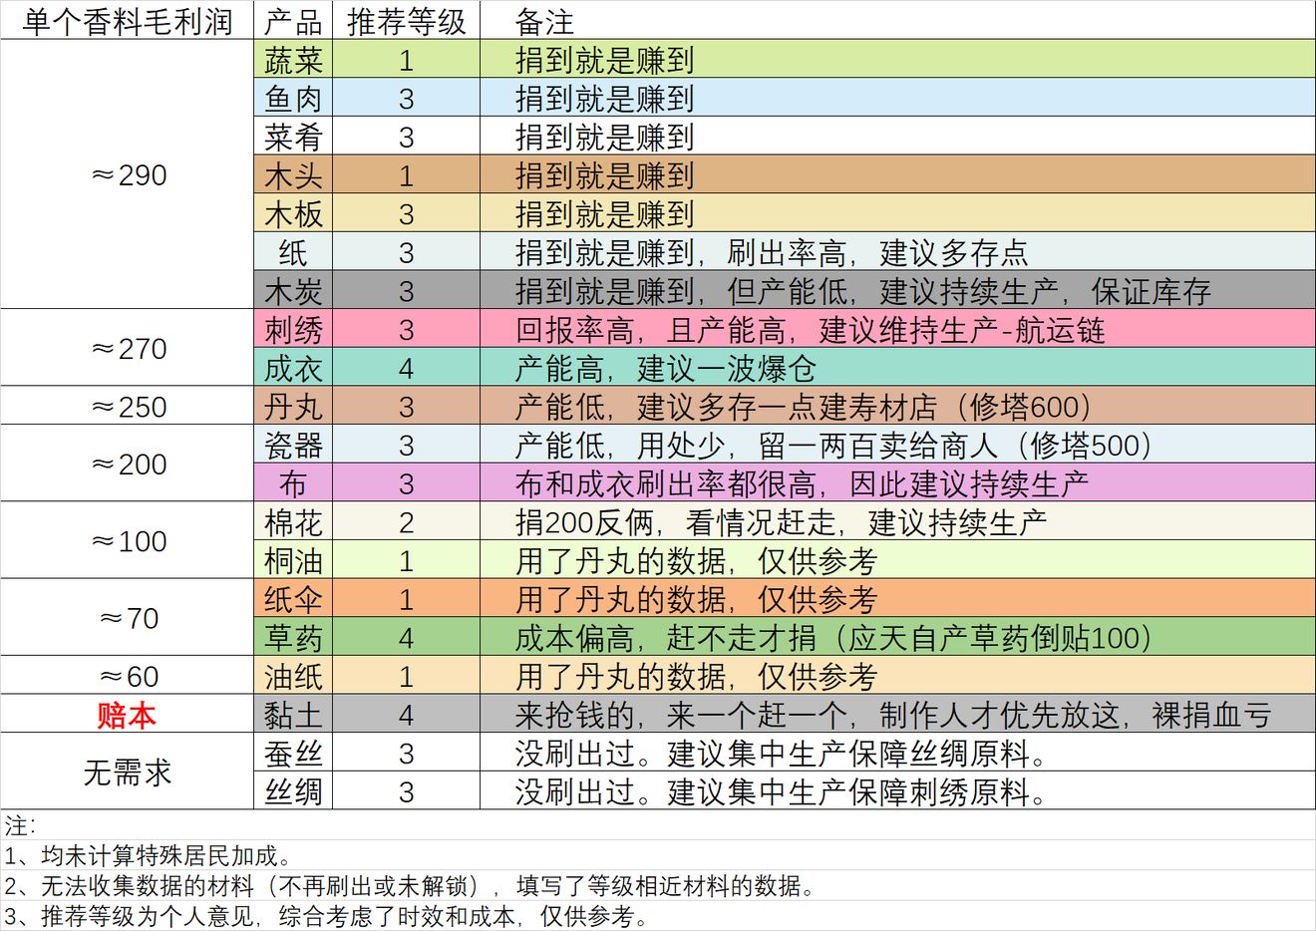Select the header cell 单个香料毛利润

coord(127,21)
